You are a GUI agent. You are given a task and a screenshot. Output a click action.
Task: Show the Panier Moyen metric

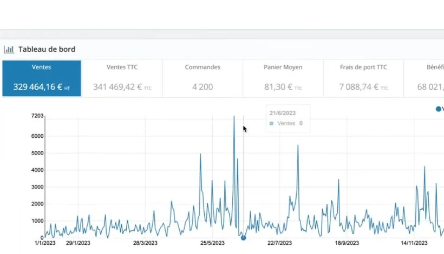tap(283, 78)
